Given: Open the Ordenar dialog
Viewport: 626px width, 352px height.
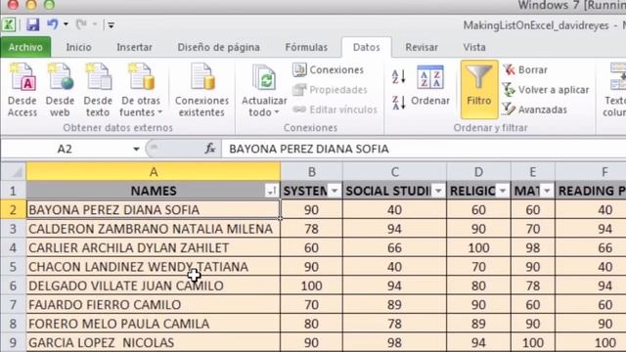Looking at the screenshot, I should pyautogui.click(x=430, y=86).
